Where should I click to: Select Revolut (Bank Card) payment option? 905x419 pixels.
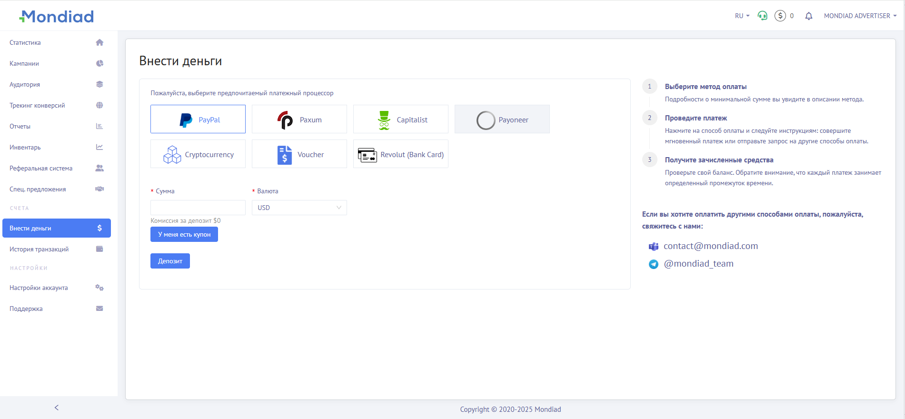[x=401, y=154]
